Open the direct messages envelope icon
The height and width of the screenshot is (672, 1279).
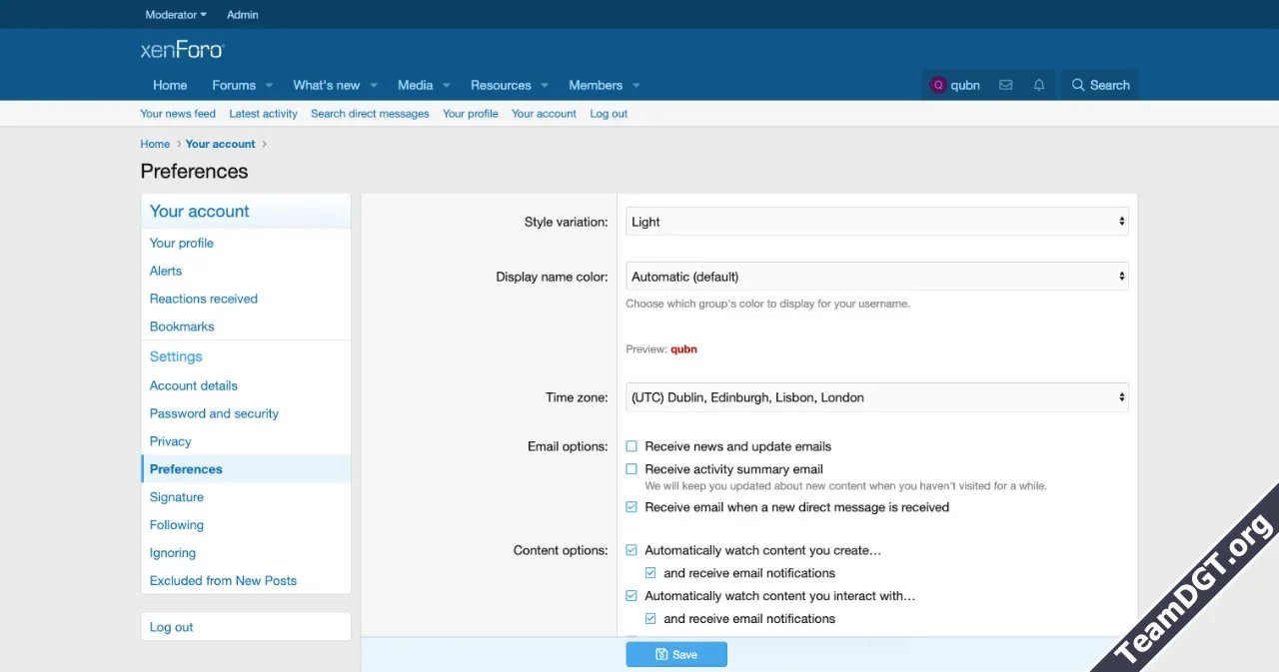pos(1005,85)
